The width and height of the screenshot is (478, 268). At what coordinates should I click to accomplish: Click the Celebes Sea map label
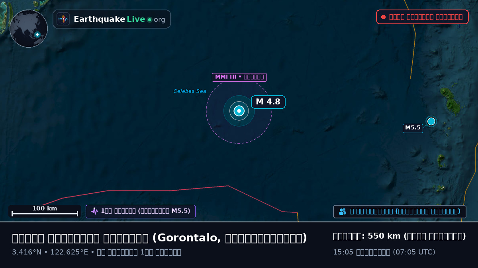click(x=190, y=91)
